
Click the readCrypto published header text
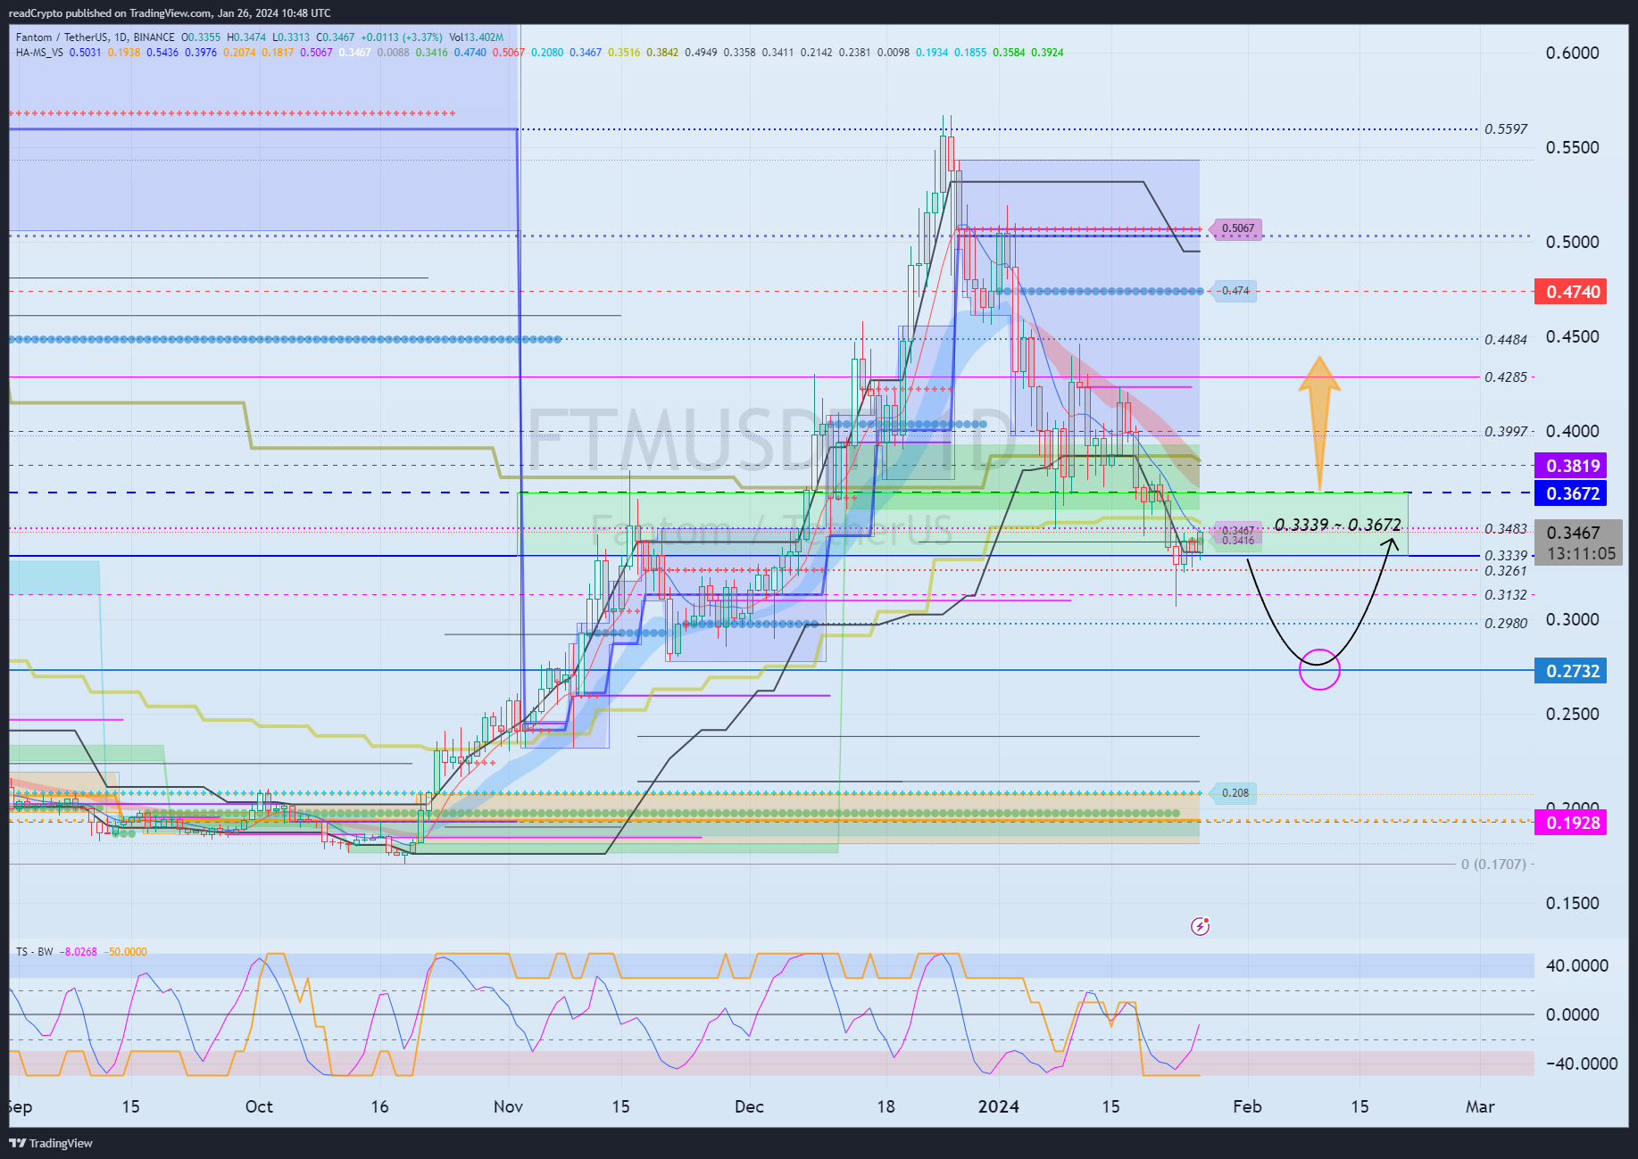click(x=170, y=13)
